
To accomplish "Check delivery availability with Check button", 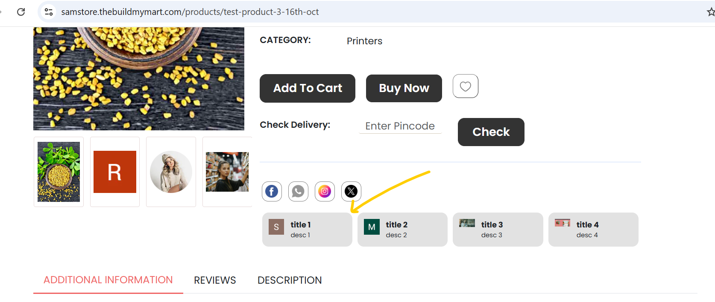I will pos(491,132).
